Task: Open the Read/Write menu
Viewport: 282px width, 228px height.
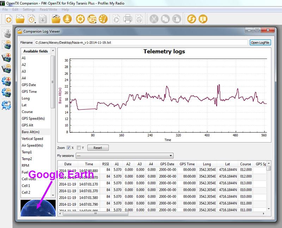Action: coord(48,10)
